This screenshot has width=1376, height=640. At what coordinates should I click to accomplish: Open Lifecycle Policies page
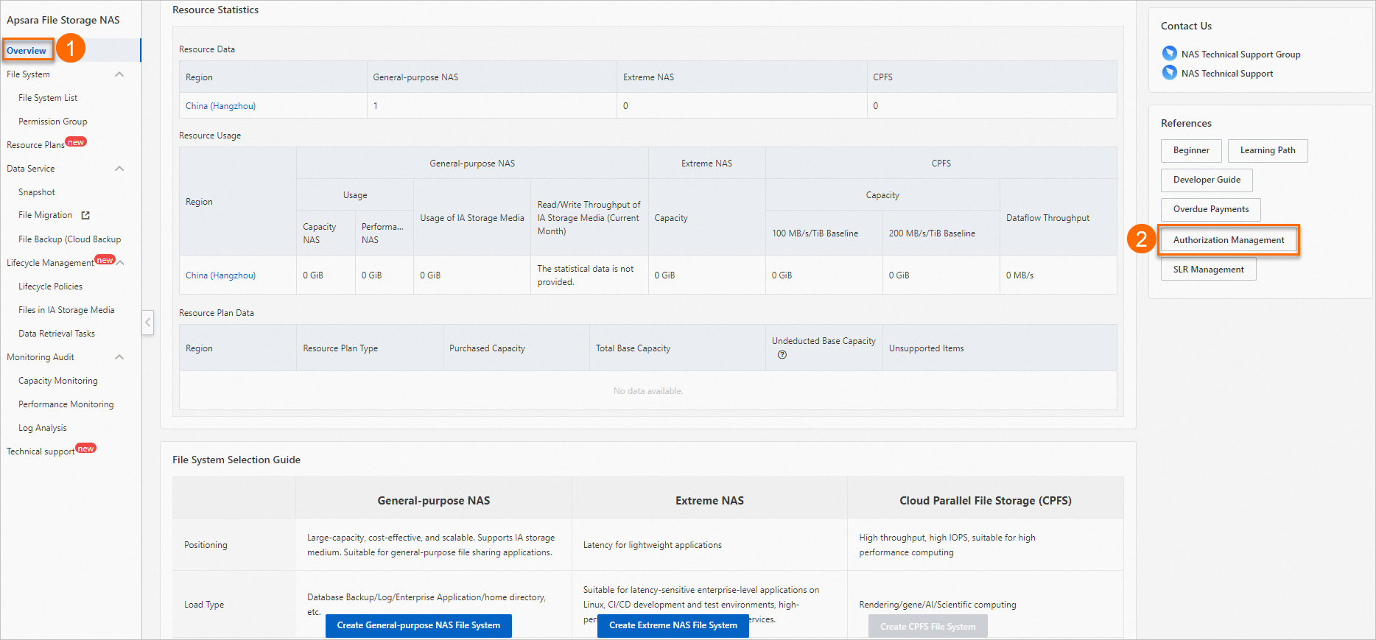pyautogui.click(x=51, y=286)
